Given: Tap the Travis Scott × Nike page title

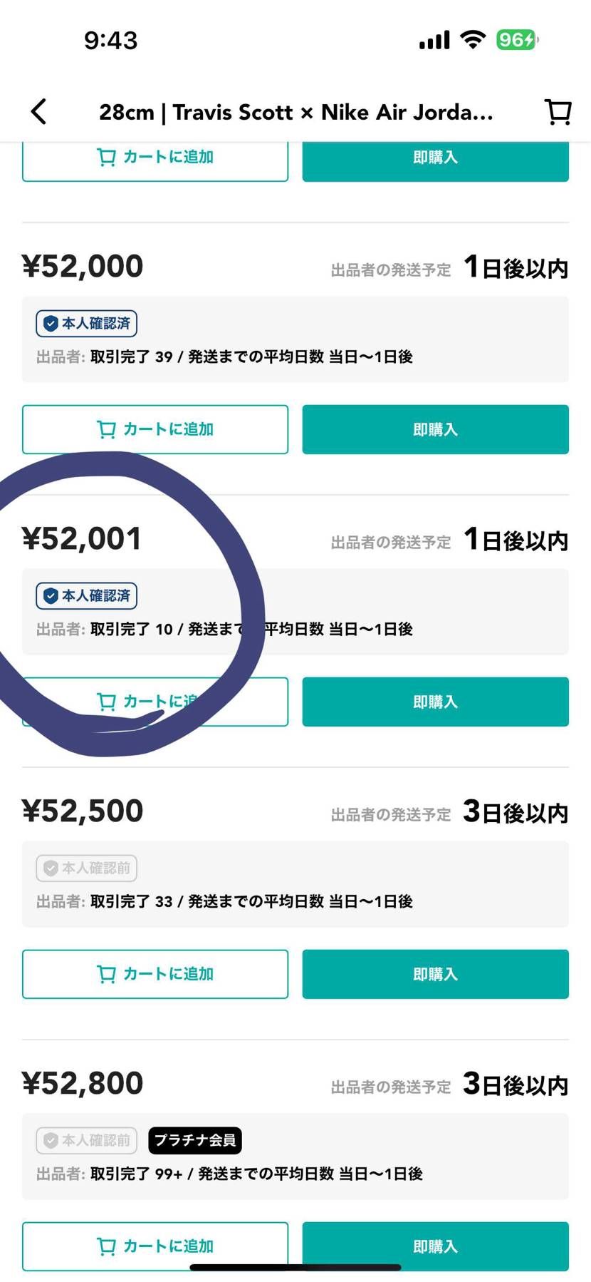Looking at the screenshot, I should click(295, 113).
